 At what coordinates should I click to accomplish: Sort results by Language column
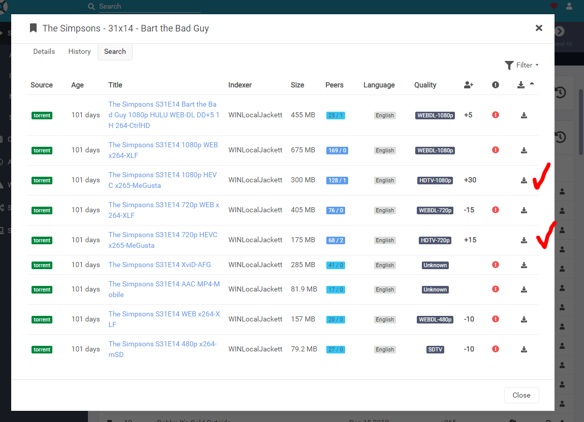pyautogui.click(x=379, y=85)
